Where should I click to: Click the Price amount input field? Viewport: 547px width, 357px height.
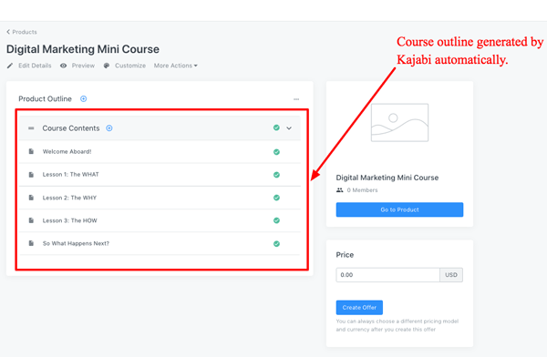(387, 275)
